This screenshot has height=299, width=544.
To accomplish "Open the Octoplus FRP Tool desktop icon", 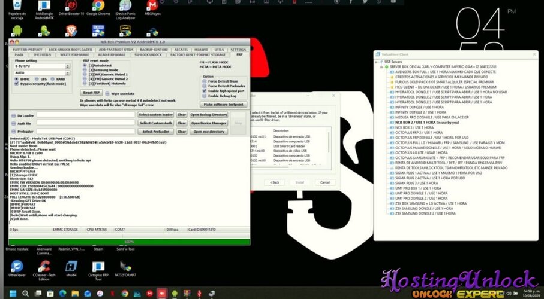I will [98, 270].
